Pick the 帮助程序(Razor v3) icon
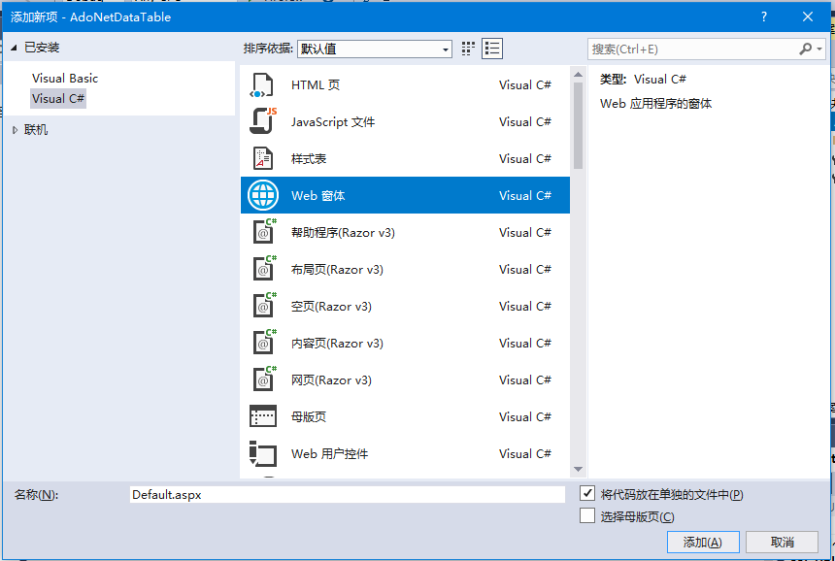The width and height of the screenshot is (835, 561). coord(263,233)
